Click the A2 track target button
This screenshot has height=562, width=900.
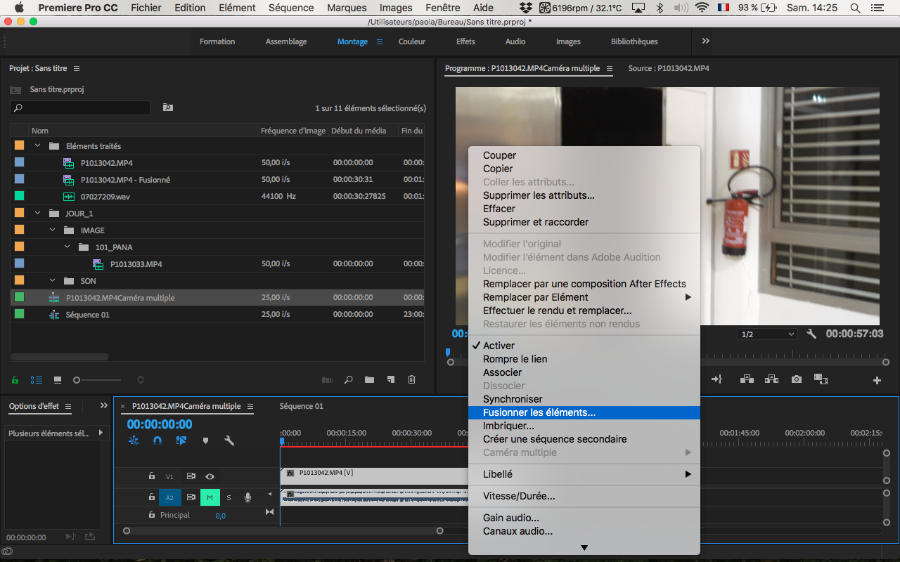[169, 497]
